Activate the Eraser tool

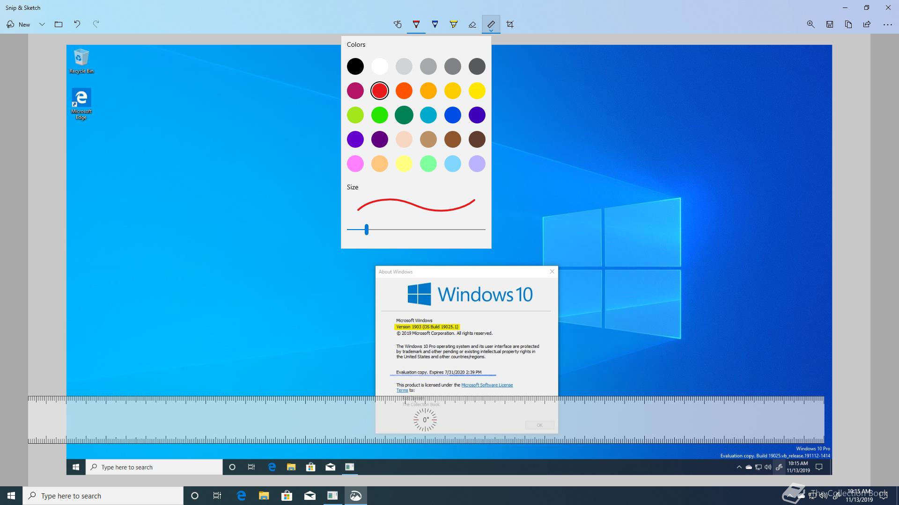pyautogui.click(x=472, y=24)
